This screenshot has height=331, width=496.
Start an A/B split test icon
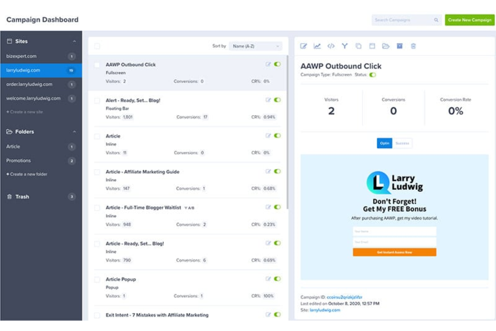pyautogui.click(x=345, y=46)
